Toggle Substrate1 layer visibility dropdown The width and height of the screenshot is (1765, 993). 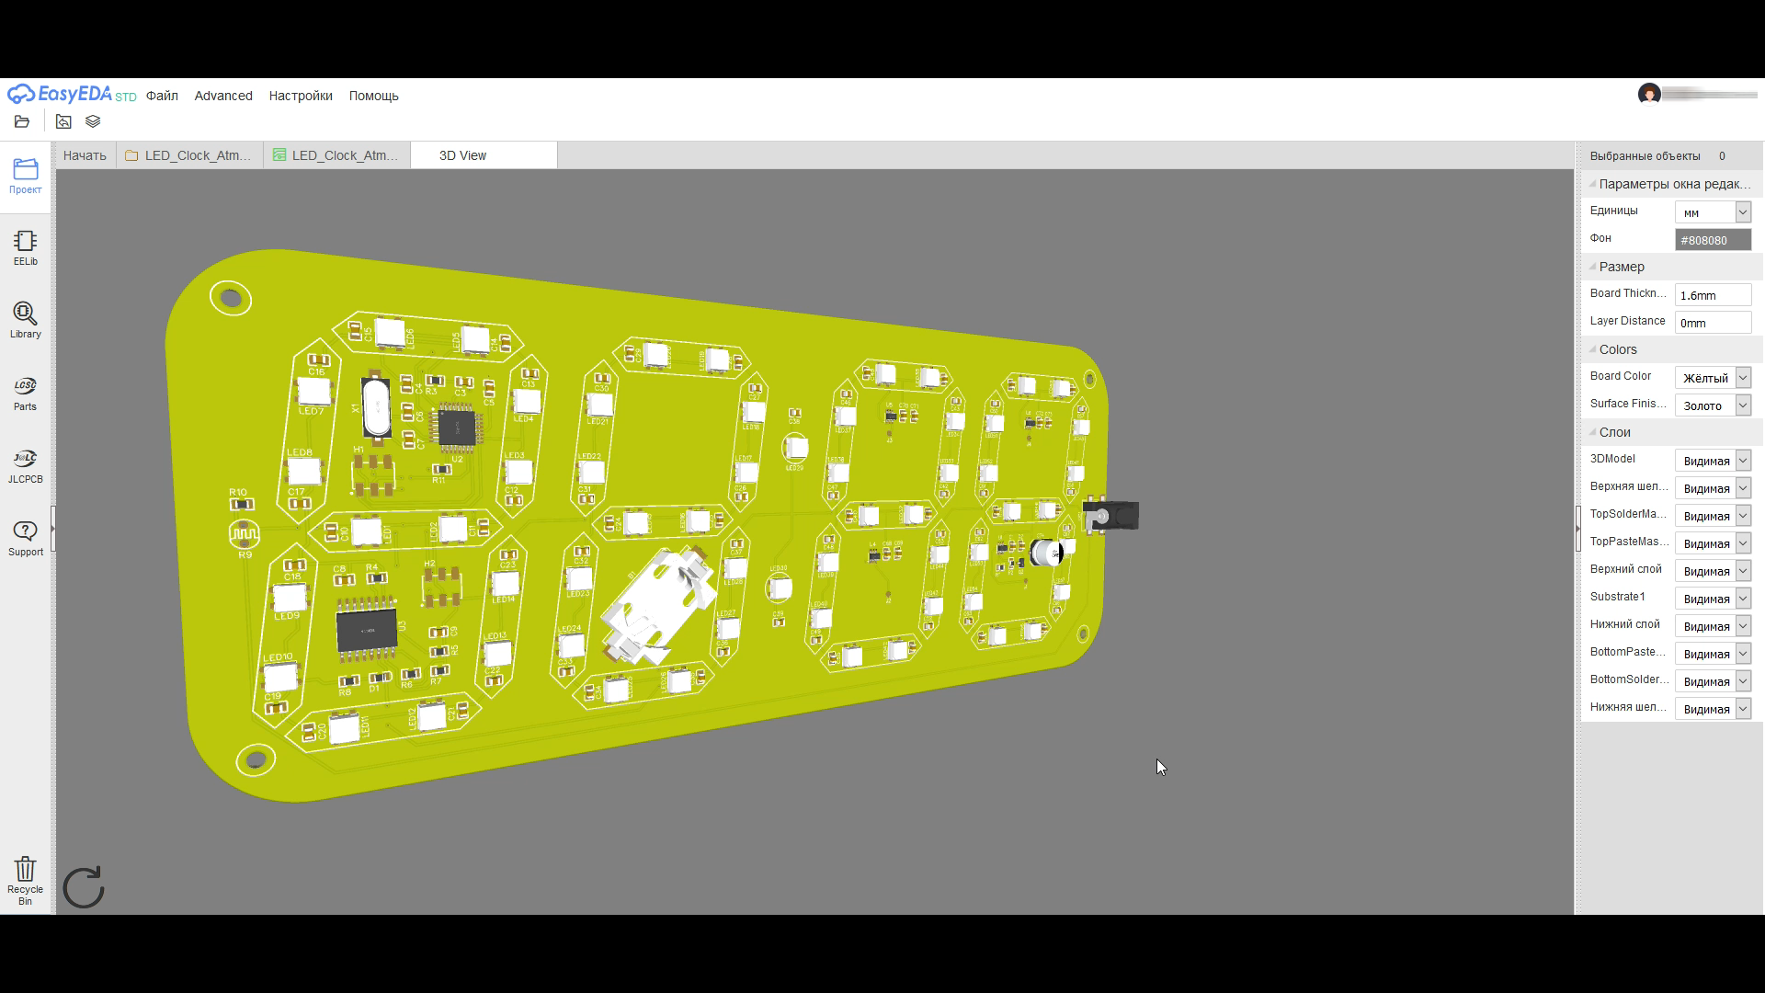1713,599
